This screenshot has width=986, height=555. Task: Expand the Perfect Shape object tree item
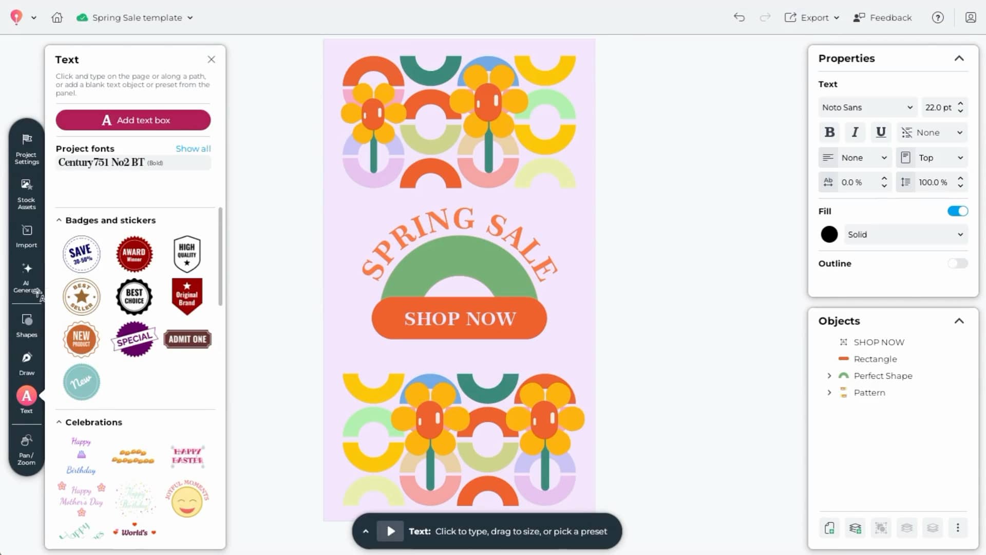point(829,376)
